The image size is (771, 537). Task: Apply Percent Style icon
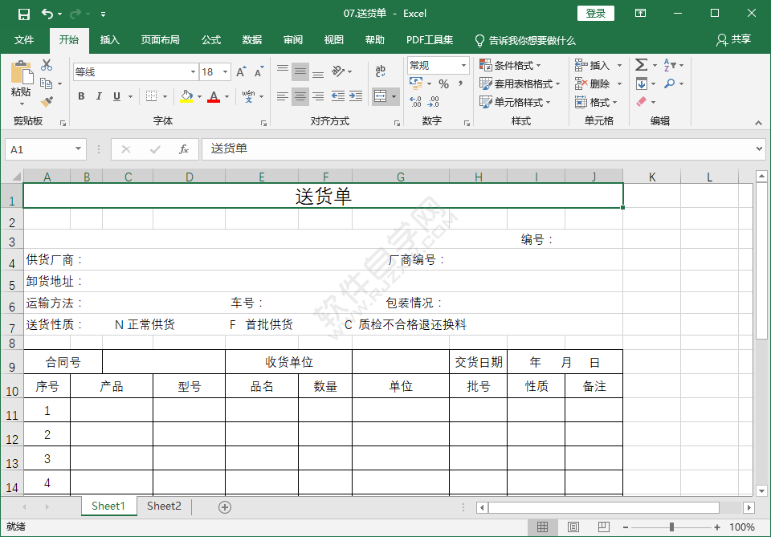[x=444, y=83]
